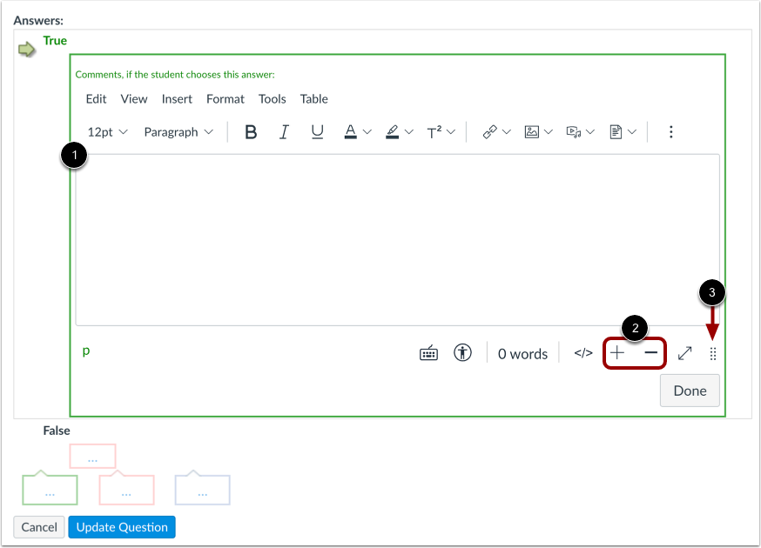Expand text color options arrow
761x548 pixels.
click(367, 132)
